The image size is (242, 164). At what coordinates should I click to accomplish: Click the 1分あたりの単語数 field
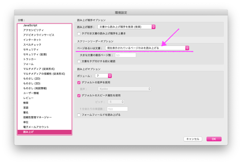pos(117,109)
